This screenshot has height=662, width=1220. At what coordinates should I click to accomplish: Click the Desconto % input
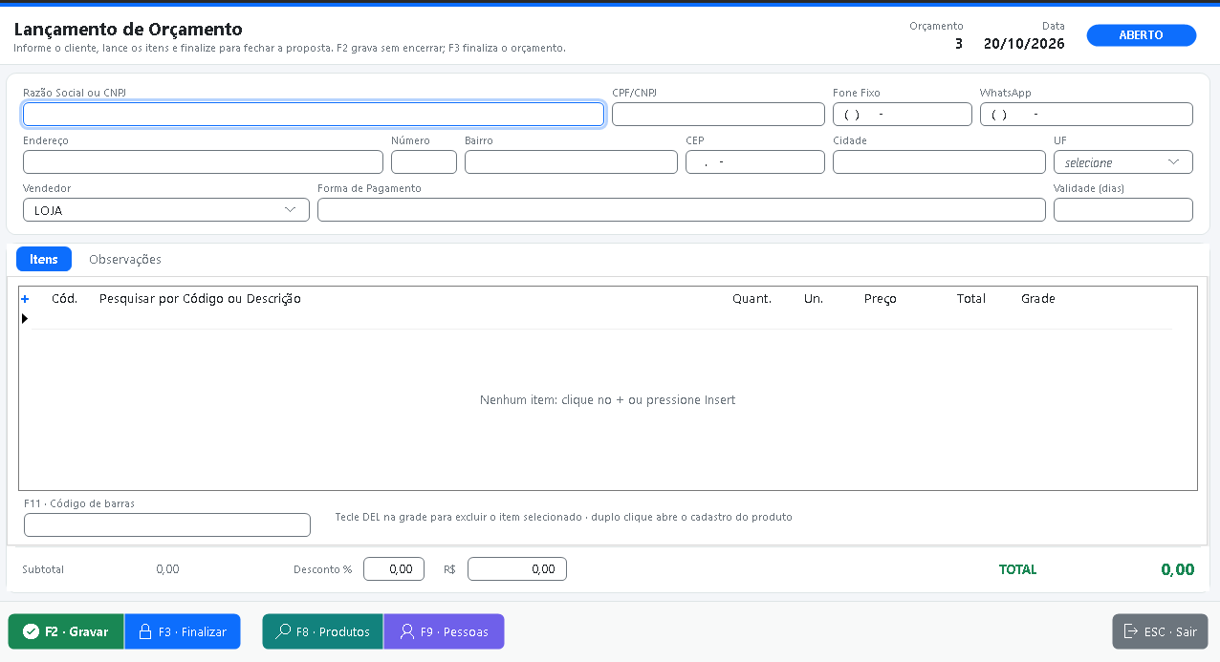pos(394,569)
